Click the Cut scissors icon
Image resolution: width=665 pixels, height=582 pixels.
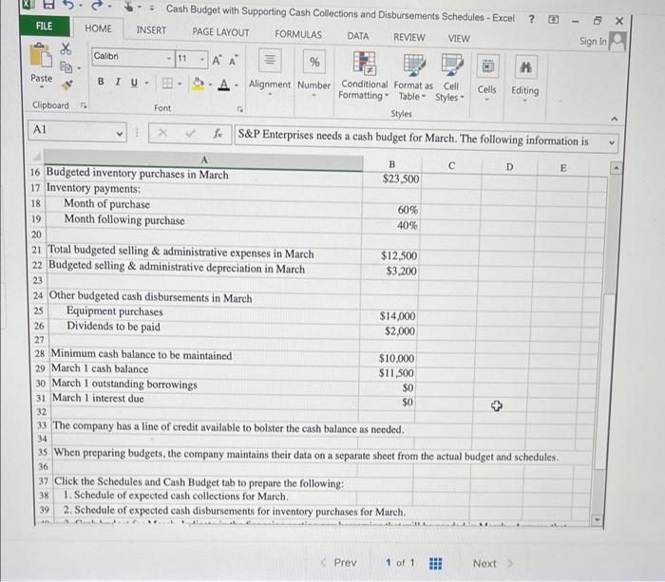66,47
